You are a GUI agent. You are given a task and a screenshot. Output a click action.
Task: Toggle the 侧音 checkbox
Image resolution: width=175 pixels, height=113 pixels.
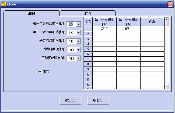pyautogui.click(x=40, y=71)
